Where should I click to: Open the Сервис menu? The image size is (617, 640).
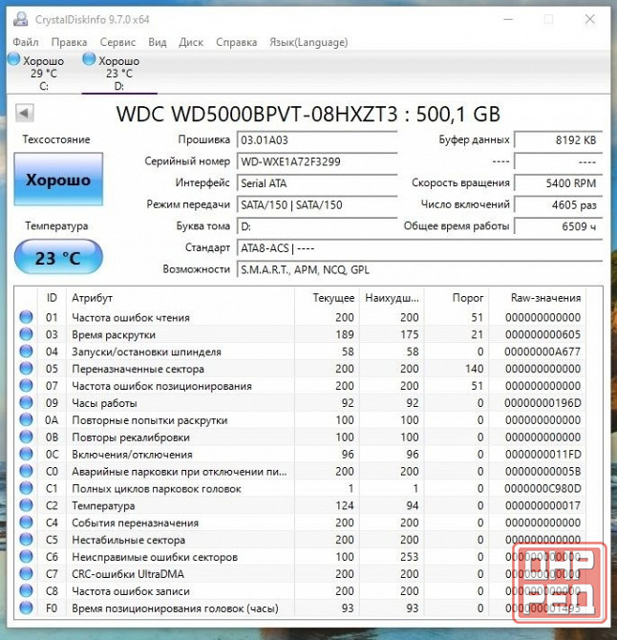pos(117,42)
